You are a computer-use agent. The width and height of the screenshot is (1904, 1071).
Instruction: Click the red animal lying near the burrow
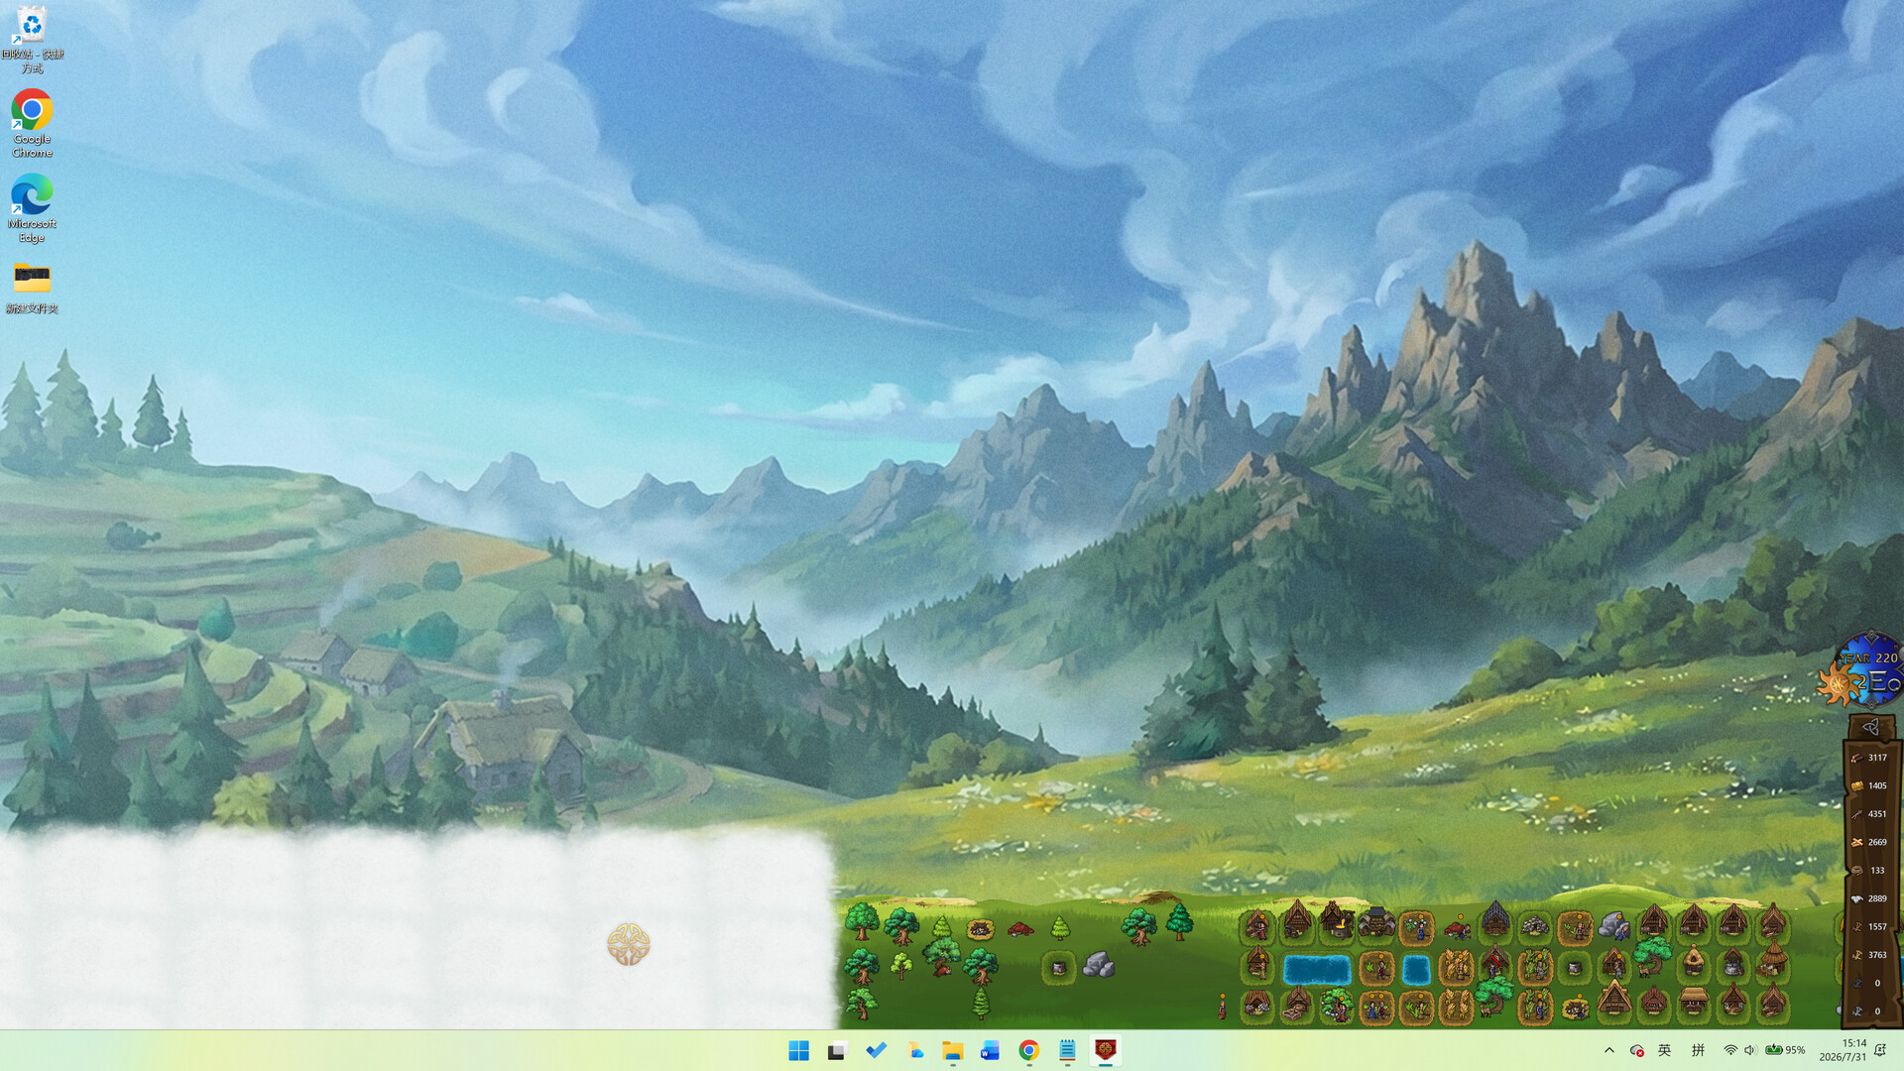(1020, 929)
